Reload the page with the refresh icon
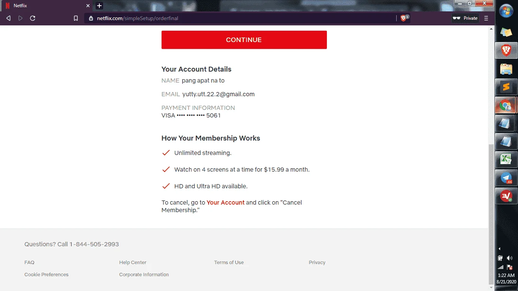Image resolution: width=518 pixels, height=291 pixels. pyautogui.click(x=33, y=18)
